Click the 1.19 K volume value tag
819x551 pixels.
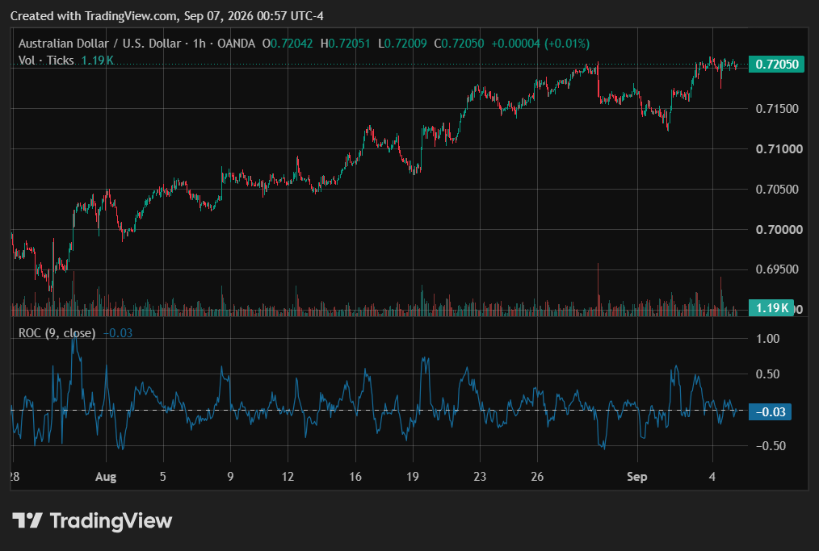(771, 308)
